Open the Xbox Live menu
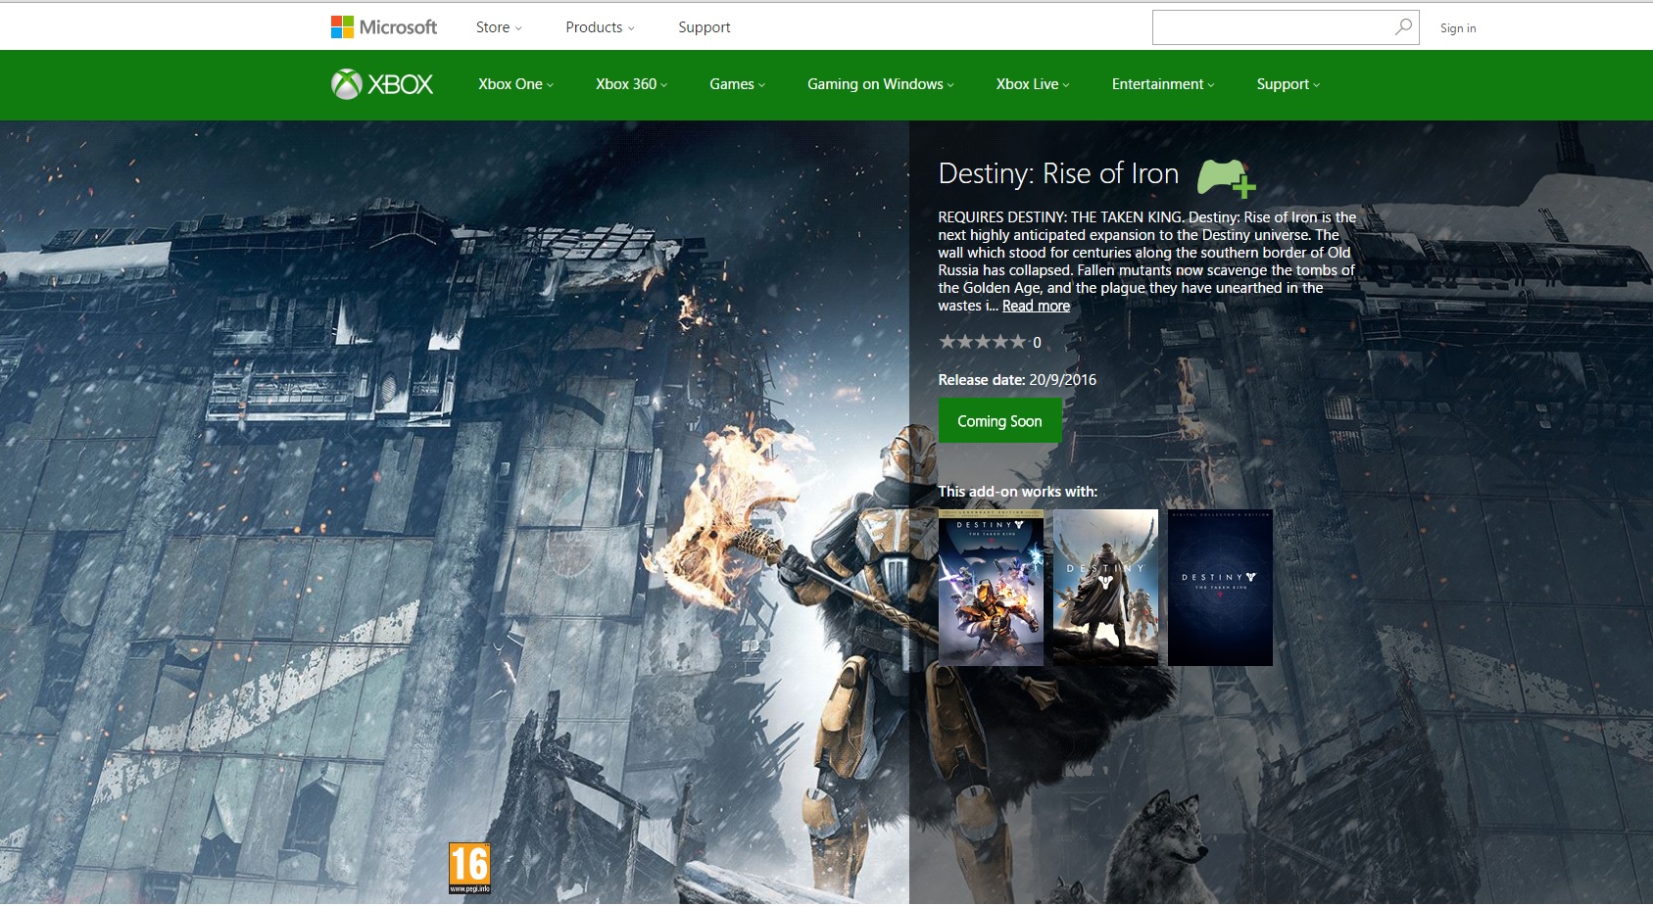Viewport: 1653px width, 906px height. pyautogui.click(x=1033, y=84)
